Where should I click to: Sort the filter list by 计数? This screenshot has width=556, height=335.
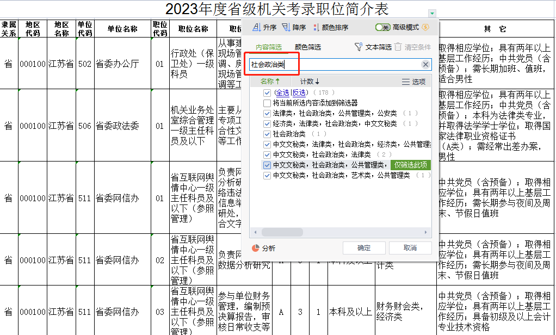(x=310, y=82)
